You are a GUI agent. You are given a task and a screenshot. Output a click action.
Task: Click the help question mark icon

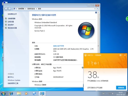click(x=96, y=13)
